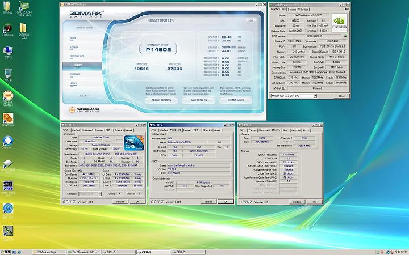Click the Intel Core i7 logo in CPU-Z

[x=134, y=143]
